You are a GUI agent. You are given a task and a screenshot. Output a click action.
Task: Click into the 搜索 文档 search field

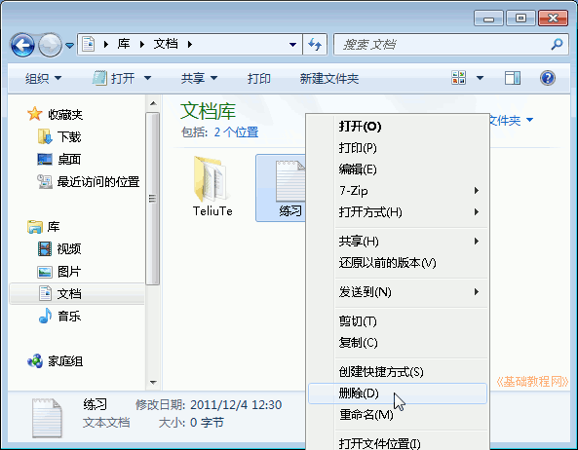click(443, 45)
